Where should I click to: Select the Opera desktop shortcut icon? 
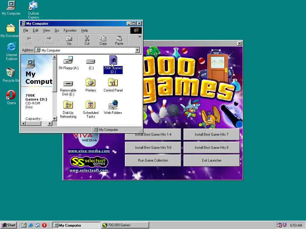click(x=11, y=98)
